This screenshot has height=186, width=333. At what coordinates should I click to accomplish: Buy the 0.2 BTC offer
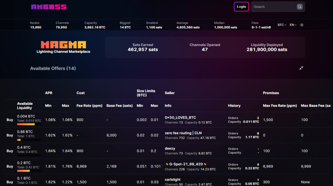pos(10,166)
